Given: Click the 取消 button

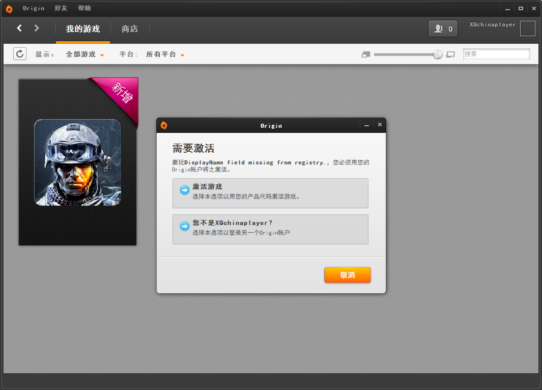Looking at the screenshot, I should (x=348, y=275).
